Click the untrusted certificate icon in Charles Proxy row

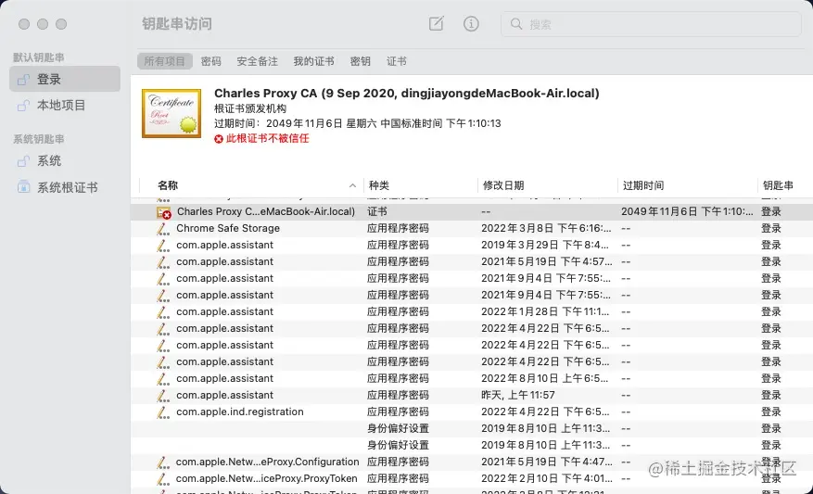point(163,212)
